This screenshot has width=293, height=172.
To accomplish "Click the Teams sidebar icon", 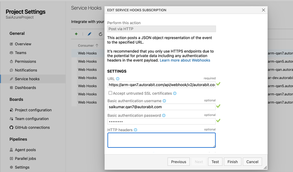I will click(x=12, y=53).
